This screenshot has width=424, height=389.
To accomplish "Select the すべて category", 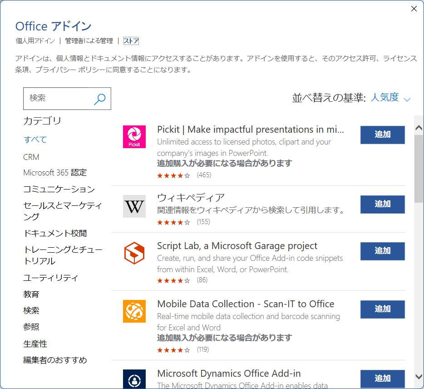I will coord(35,140).
